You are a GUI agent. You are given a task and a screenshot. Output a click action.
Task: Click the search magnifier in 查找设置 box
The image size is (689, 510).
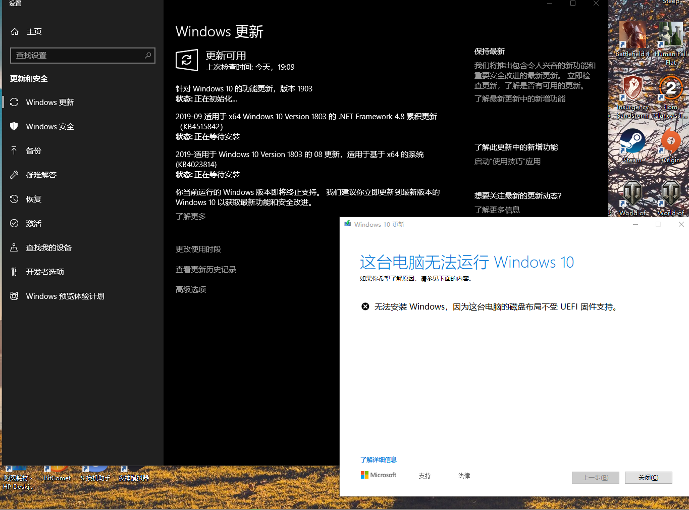pyautogui.click(x=148, y=55)
